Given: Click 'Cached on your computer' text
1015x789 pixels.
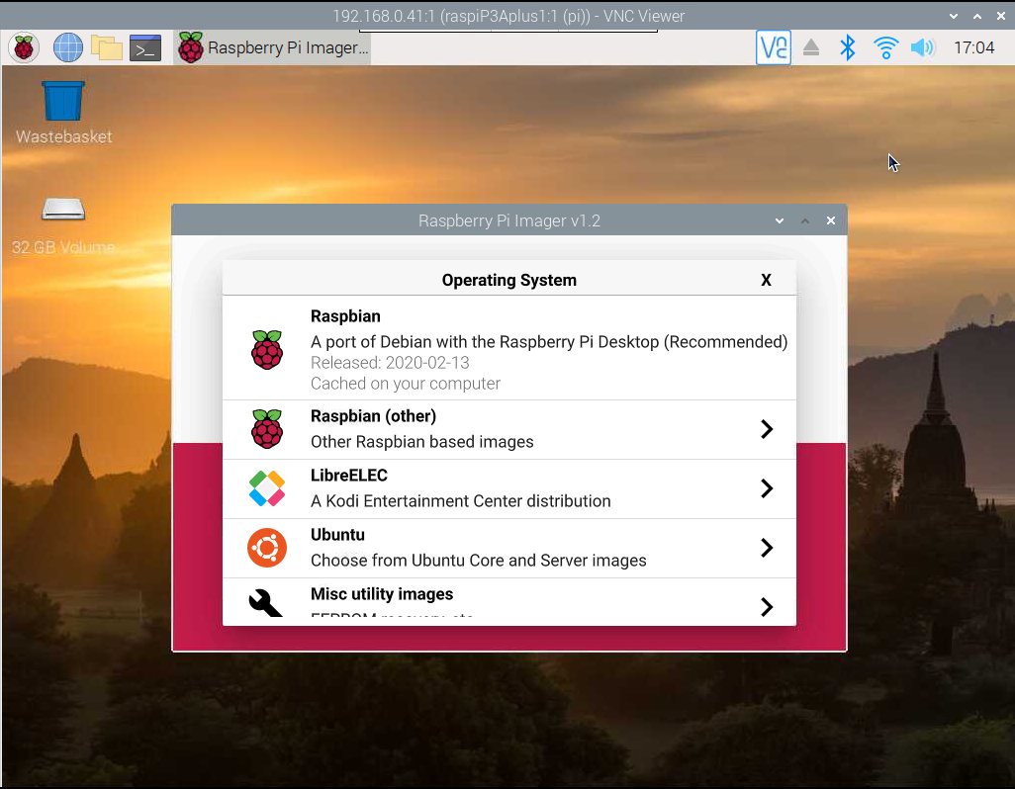Looking at the screenshot, I should (406, 384).
